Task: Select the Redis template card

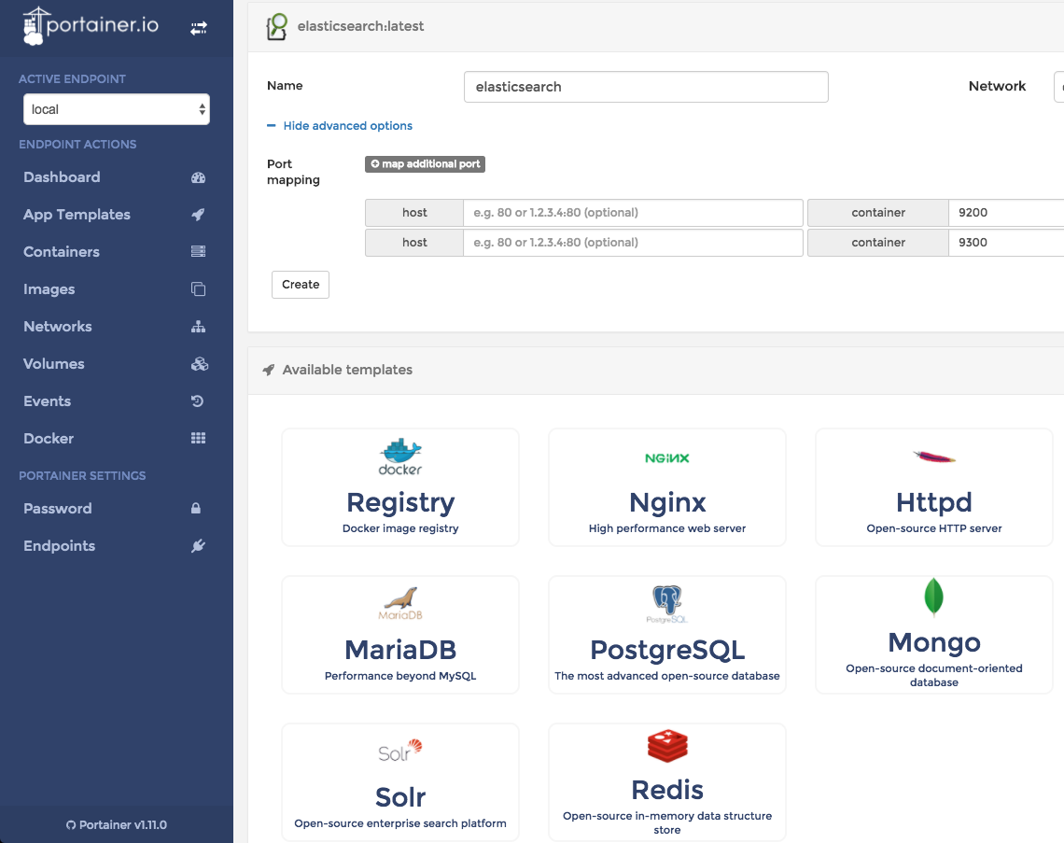Action: (667, 782)
